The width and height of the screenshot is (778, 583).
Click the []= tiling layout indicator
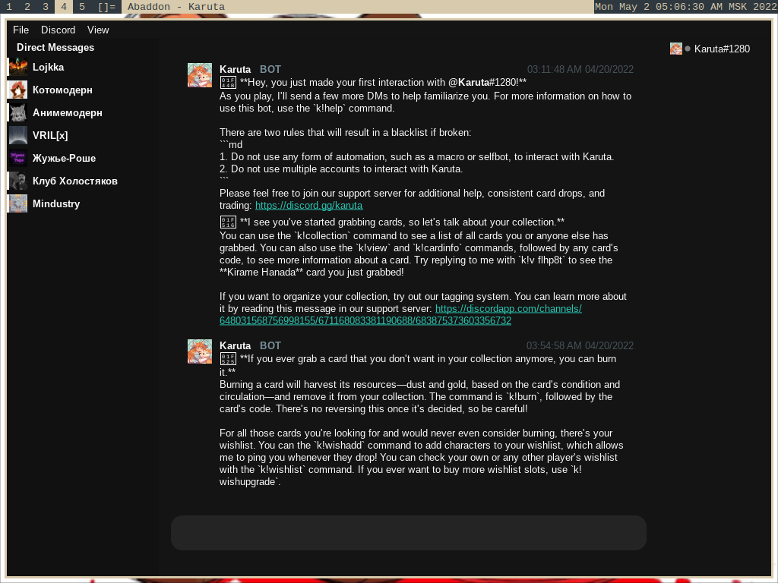(x=106, y=6)
